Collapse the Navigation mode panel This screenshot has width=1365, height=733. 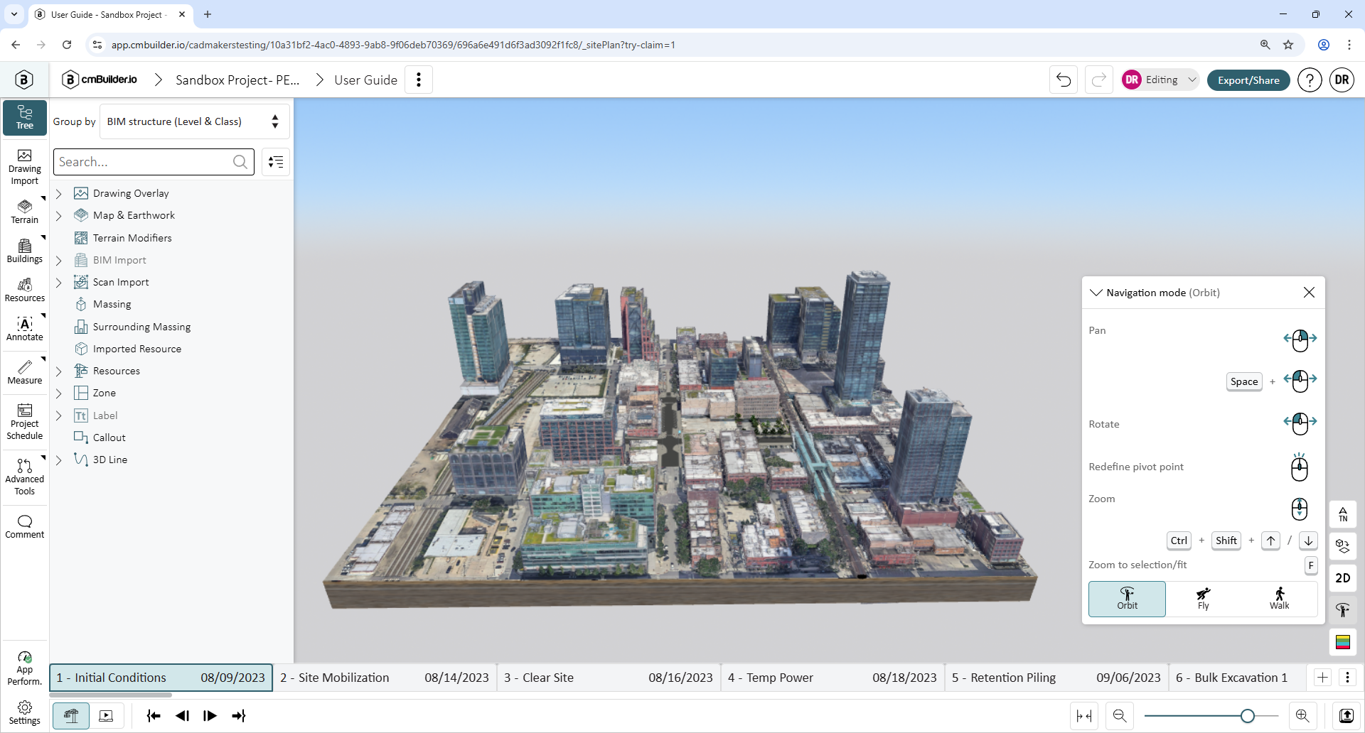click(x=1096, y=293)
